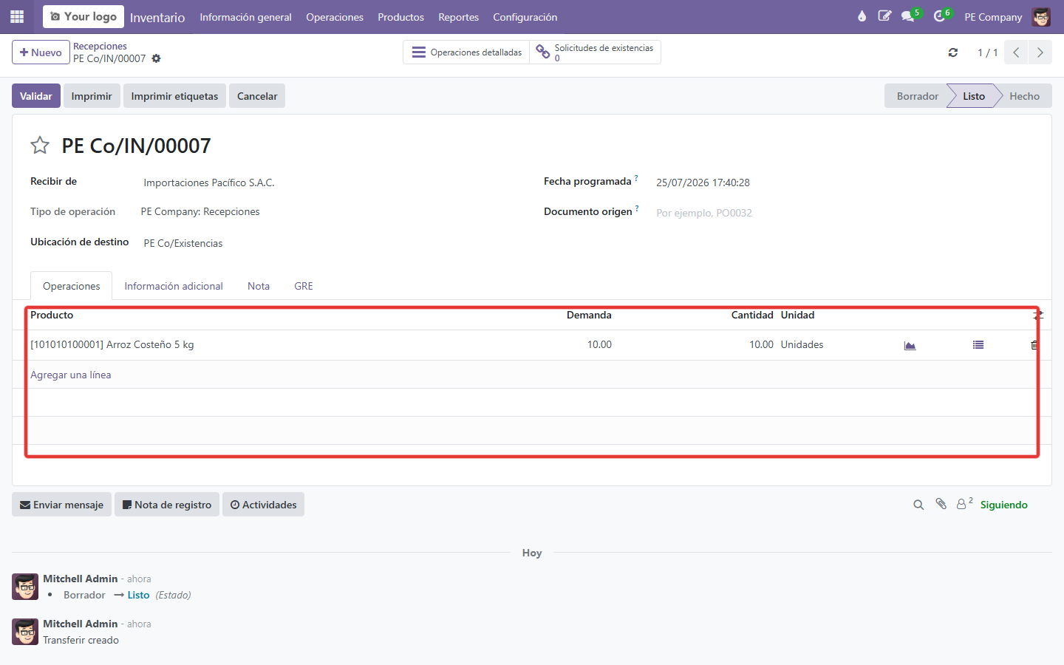Show followers list icon
Image resolution: width=1064 pixels, height=665 pixels.
[964, 504]
